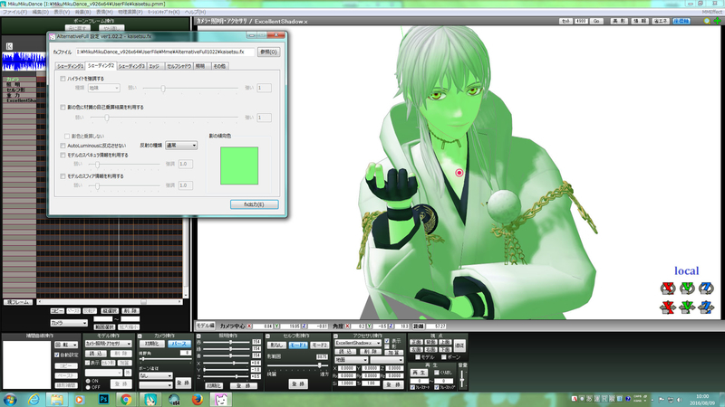Open the highlight type 地味 dropdown
The height and width of the screenshot is (407, 725).
point(103,88)
